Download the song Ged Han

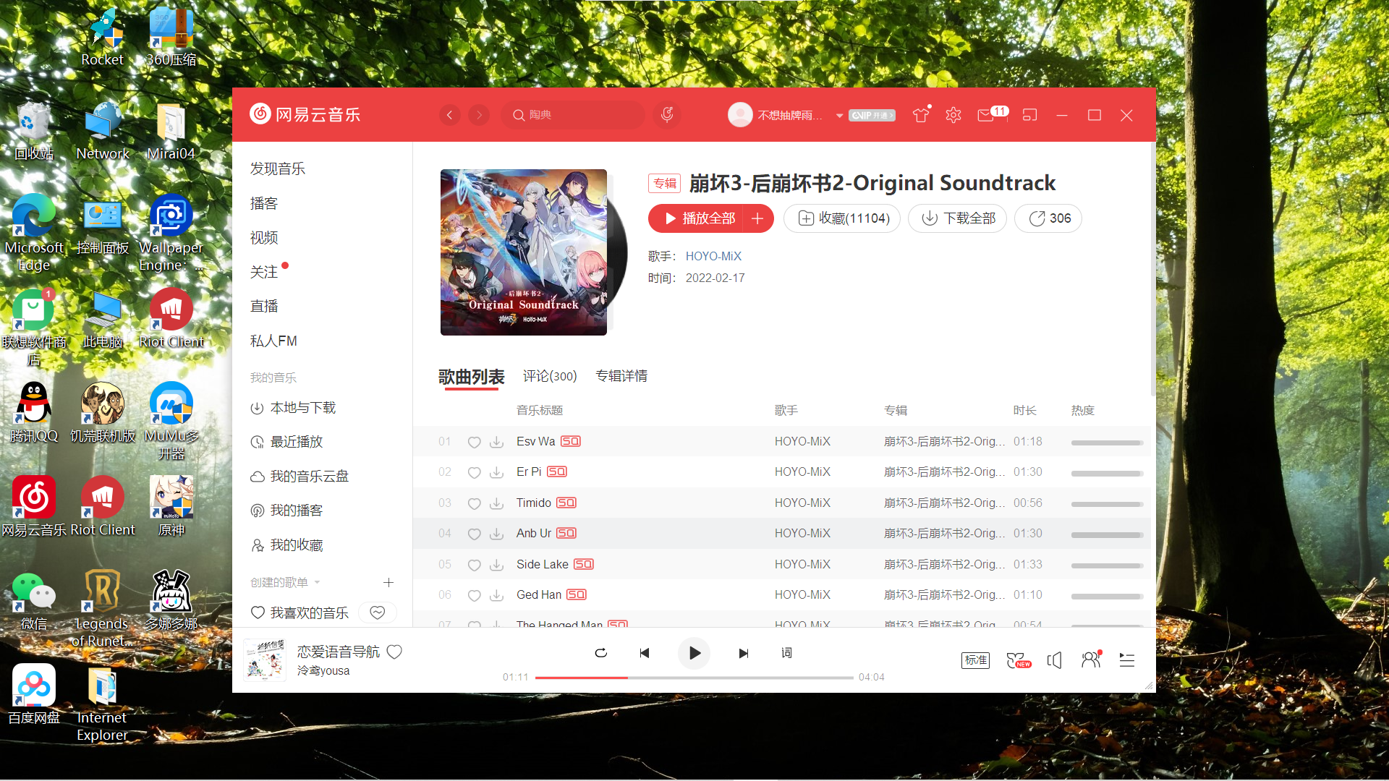point(496,595)
